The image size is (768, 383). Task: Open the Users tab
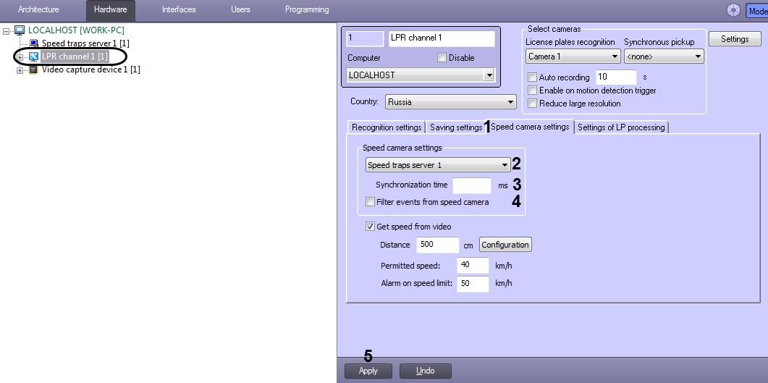click(240, 9)
